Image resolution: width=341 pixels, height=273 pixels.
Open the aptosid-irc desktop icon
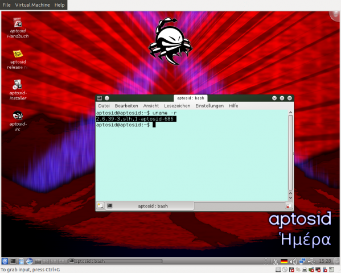coord(18,121)
